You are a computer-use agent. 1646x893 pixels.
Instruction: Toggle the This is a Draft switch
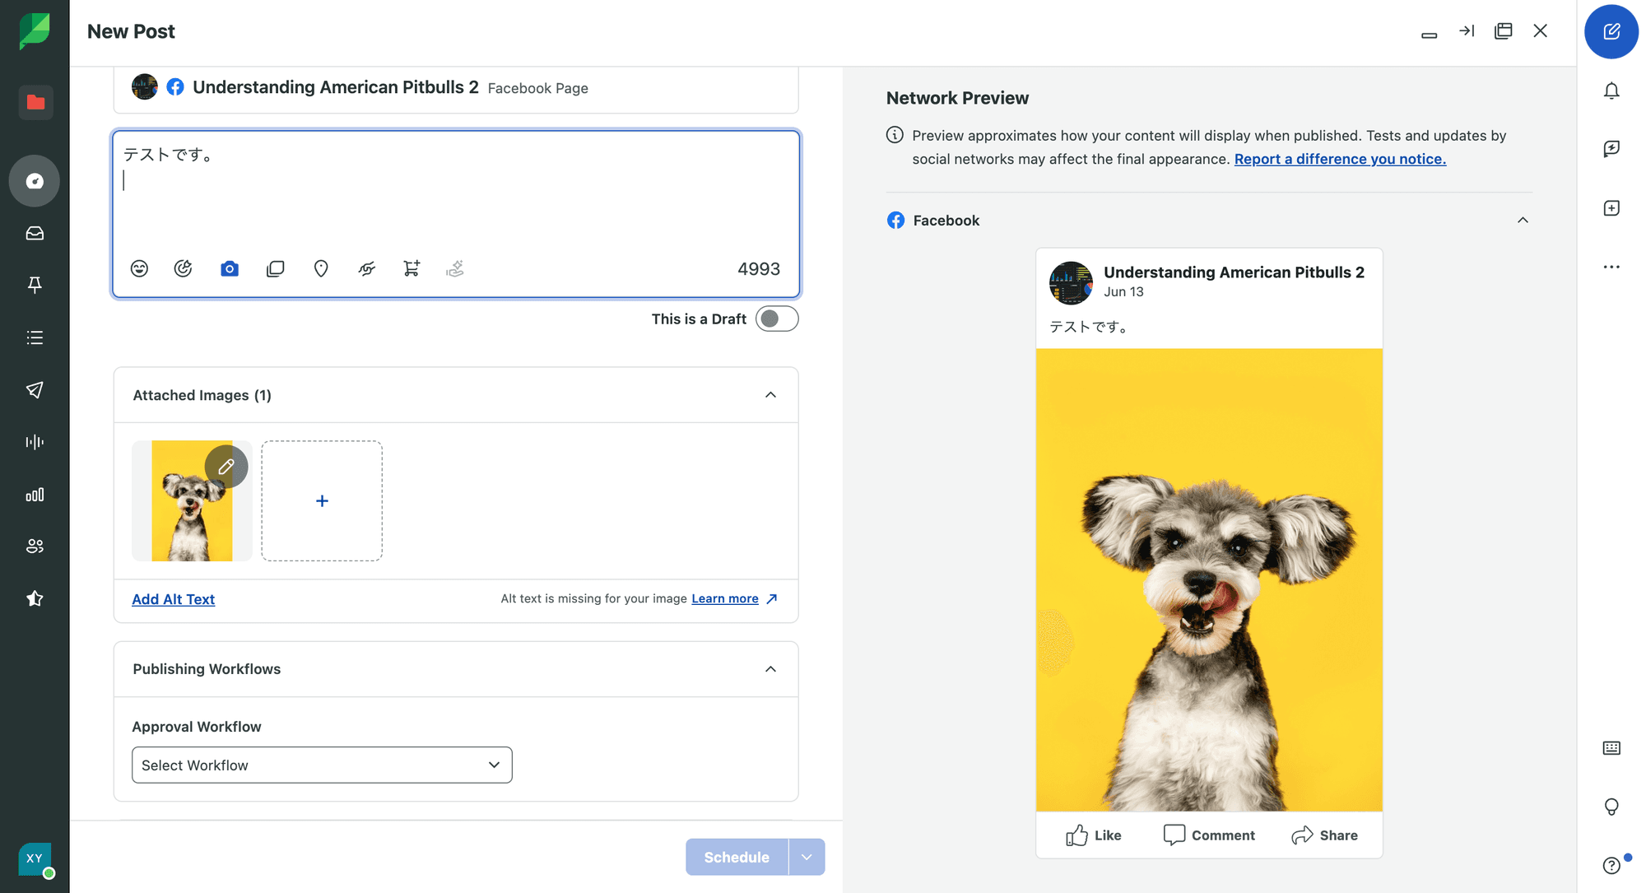point(776,319)
